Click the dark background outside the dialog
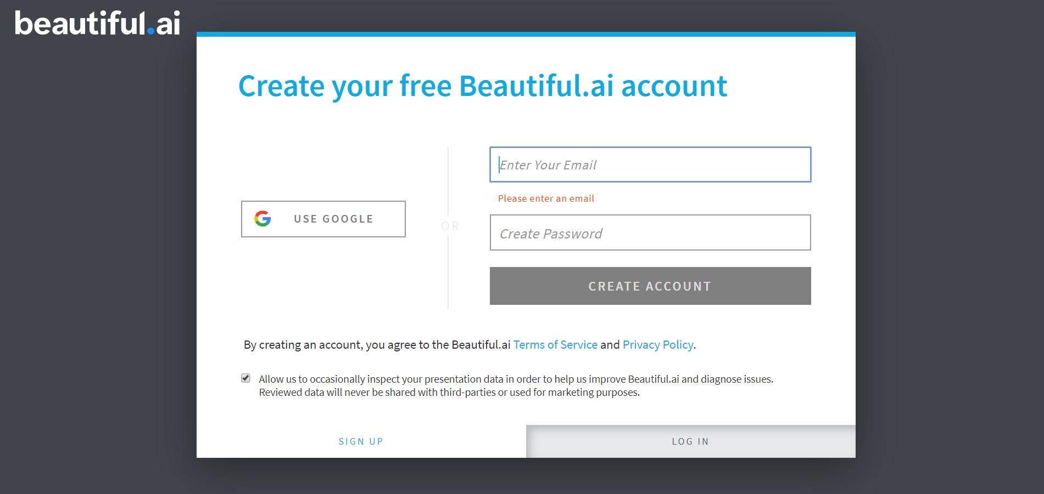 pyautogui.click(x=99, y=274)
